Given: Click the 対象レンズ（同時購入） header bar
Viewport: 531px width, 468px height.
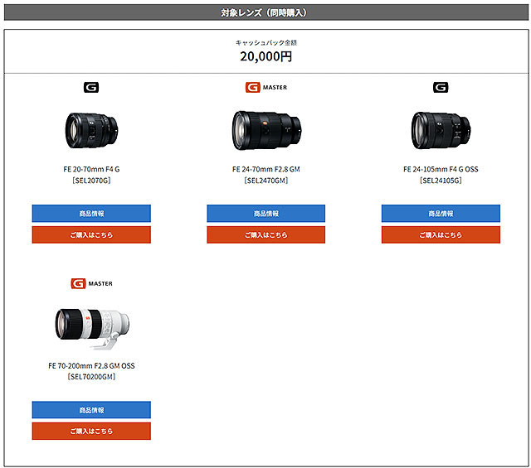Looking at the screenshot, I should point(265,12).
